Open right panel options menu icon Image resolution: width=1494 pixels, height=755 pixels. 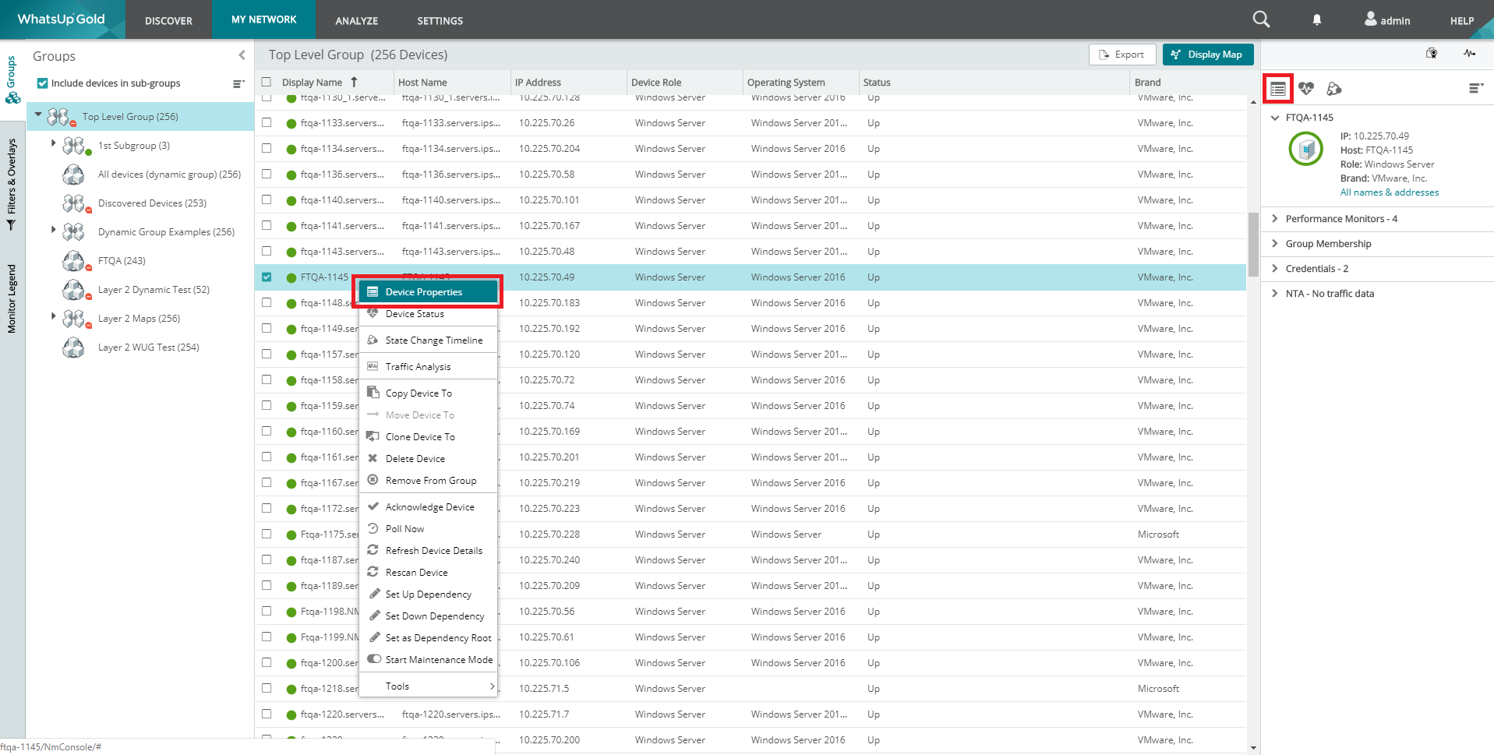coord(1476,88)
